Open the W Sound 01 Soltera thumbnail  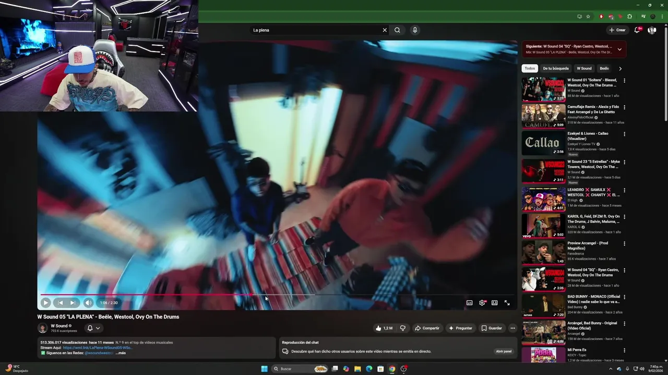pyautogui.click(x=543, y=89)
